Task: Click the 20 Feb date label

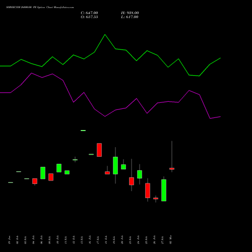Action: point(122,240)
